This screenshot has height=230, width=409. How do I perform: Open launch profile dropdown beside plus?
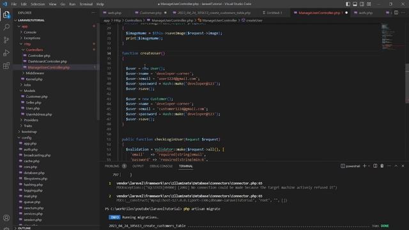pyautogui.click(x=369, y=166)
